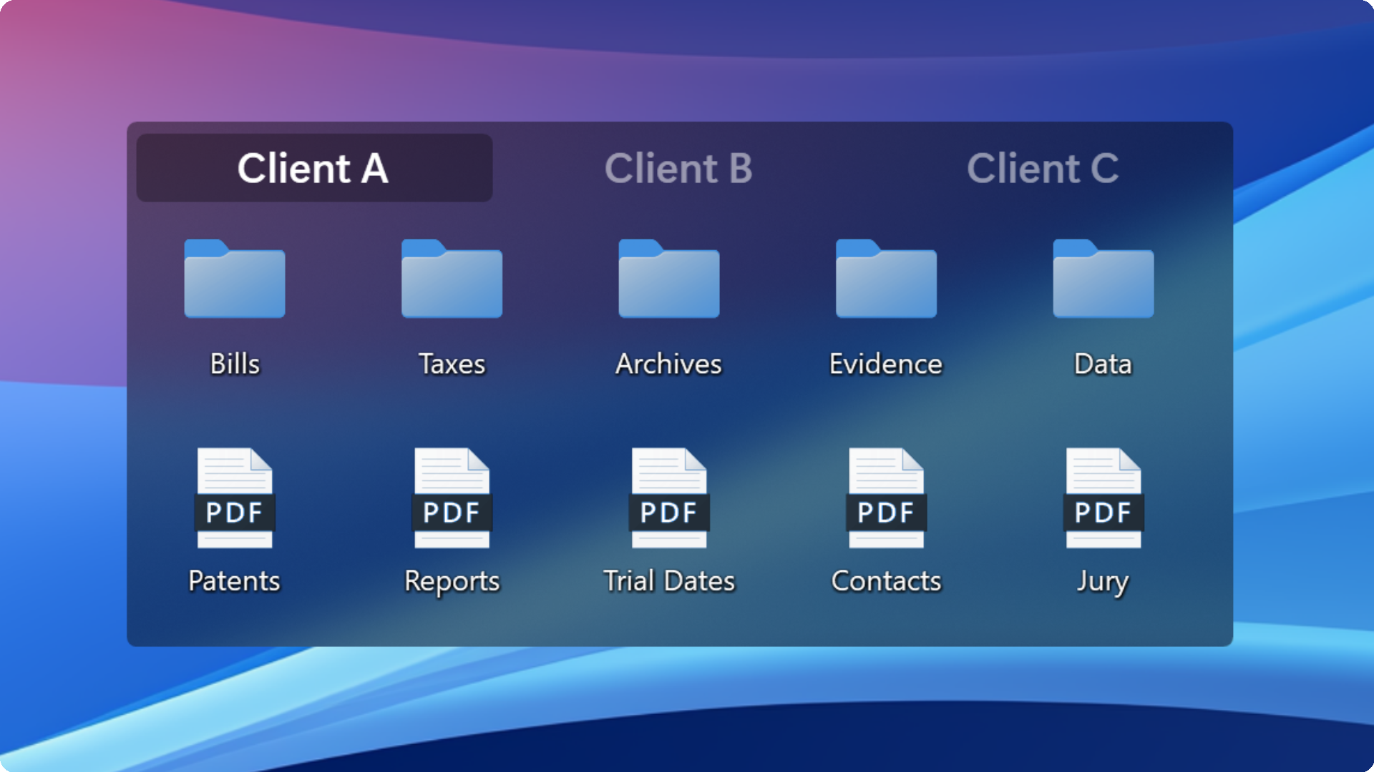Open the Bills folder icon

pyautogui.click(x=235, y=279)
